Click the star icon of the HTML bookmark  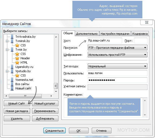pyautogui.click(x=17, y=62)
